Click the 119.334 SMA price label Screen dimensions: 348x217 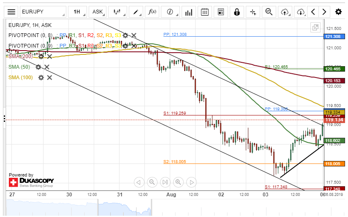334,112
